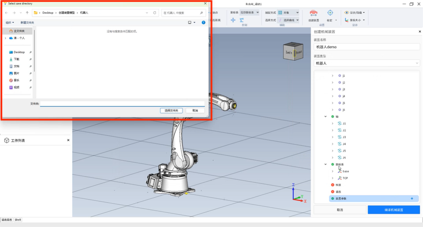Click the move-arrows icon in the 控制 group
Image resolution: width=423 pixels, height=227 pixels.
pos(233,20)
